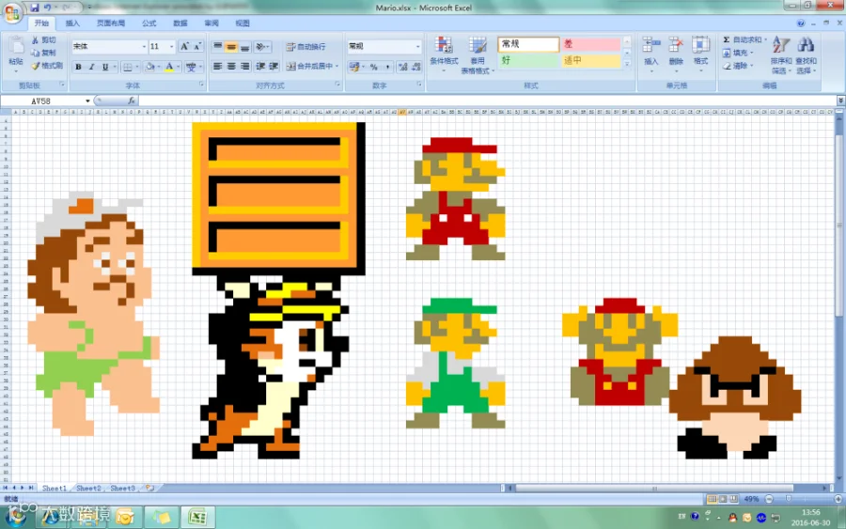Toggle bottom vertical alignment
The height and width of the screenshot is (529, 846).
[x=244, y=47]
